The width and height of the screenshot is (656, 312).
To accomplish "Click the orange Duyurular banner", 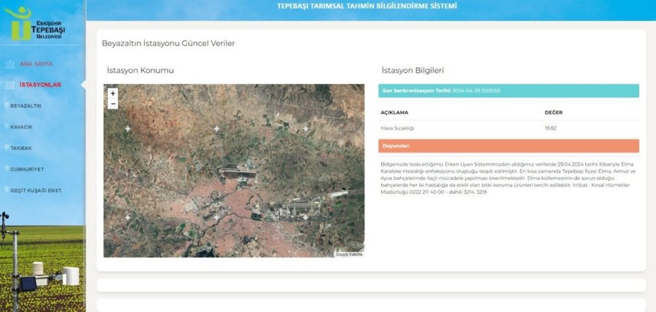I will (508, 146).
